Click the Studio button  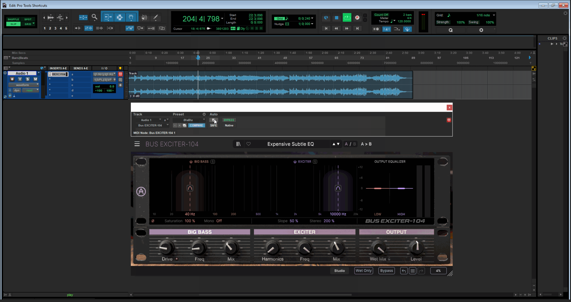coord(339,271)
